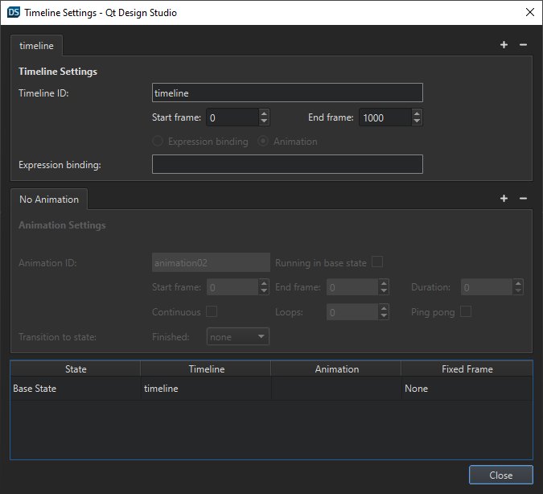The image size is (543, 494).
Task: Add a new animation with plus icon
Action: coord(504,199)
